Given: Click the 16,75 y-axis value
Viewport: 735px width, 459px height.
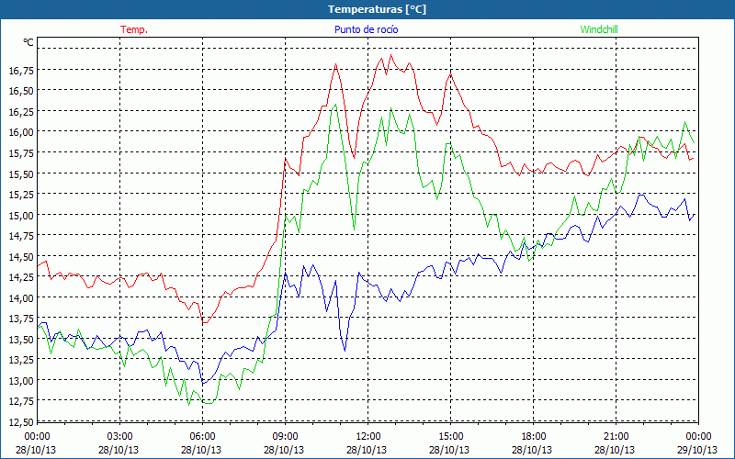Looking at the screenshot, I should click(x=21, y=71).
